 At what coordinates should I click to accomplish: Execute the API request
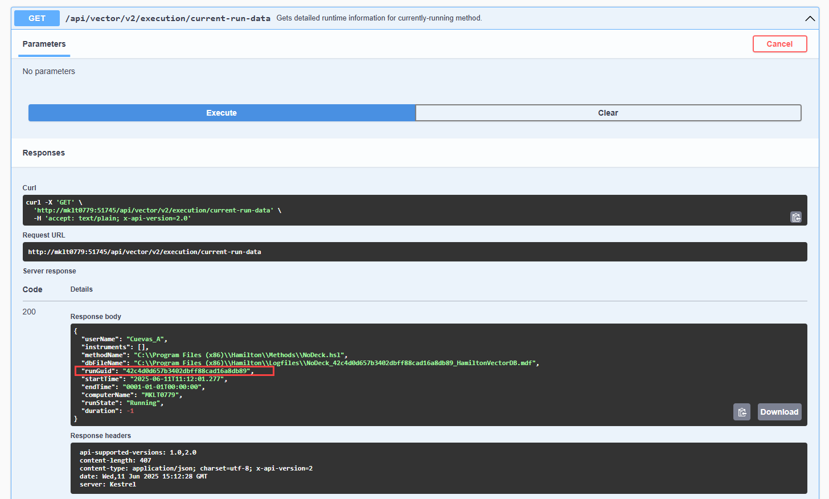[221, 113]
